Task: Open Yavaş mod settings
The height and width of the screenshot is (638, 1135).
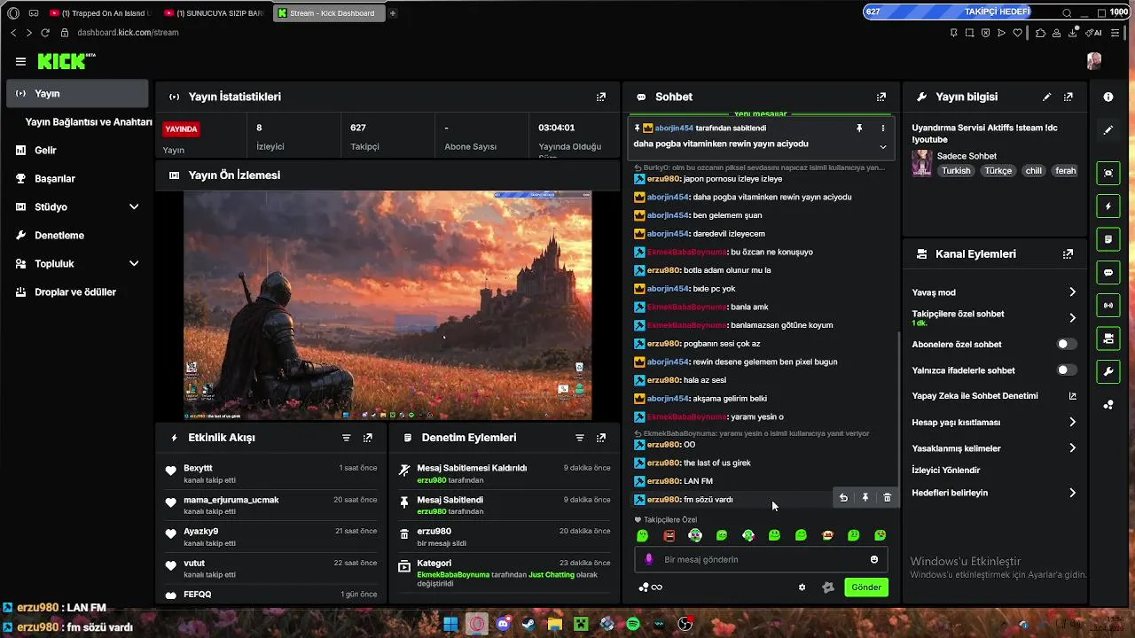Action: pyautogui.click(x=995, y=292)
